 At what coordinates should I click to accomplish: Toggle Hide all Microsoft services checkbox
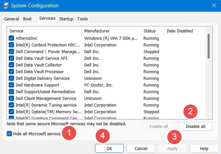[9, 134]
